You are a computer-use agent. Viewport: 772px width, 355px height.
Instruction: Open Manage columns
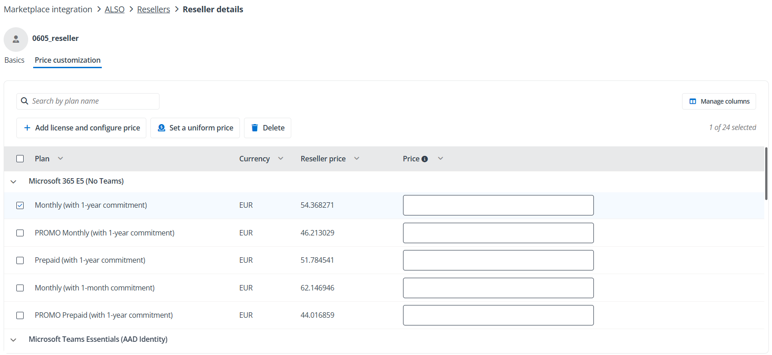coord(719,101)
